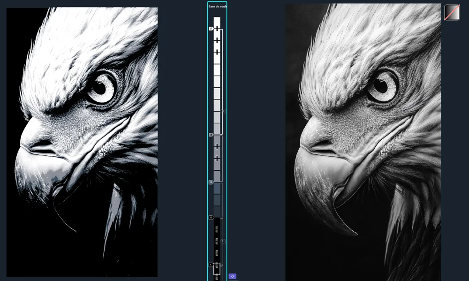Click the triple-bar icon on the first black swatch
This screenshot has height=281, width=469.
pyautogui.click(x=217, y=229)
